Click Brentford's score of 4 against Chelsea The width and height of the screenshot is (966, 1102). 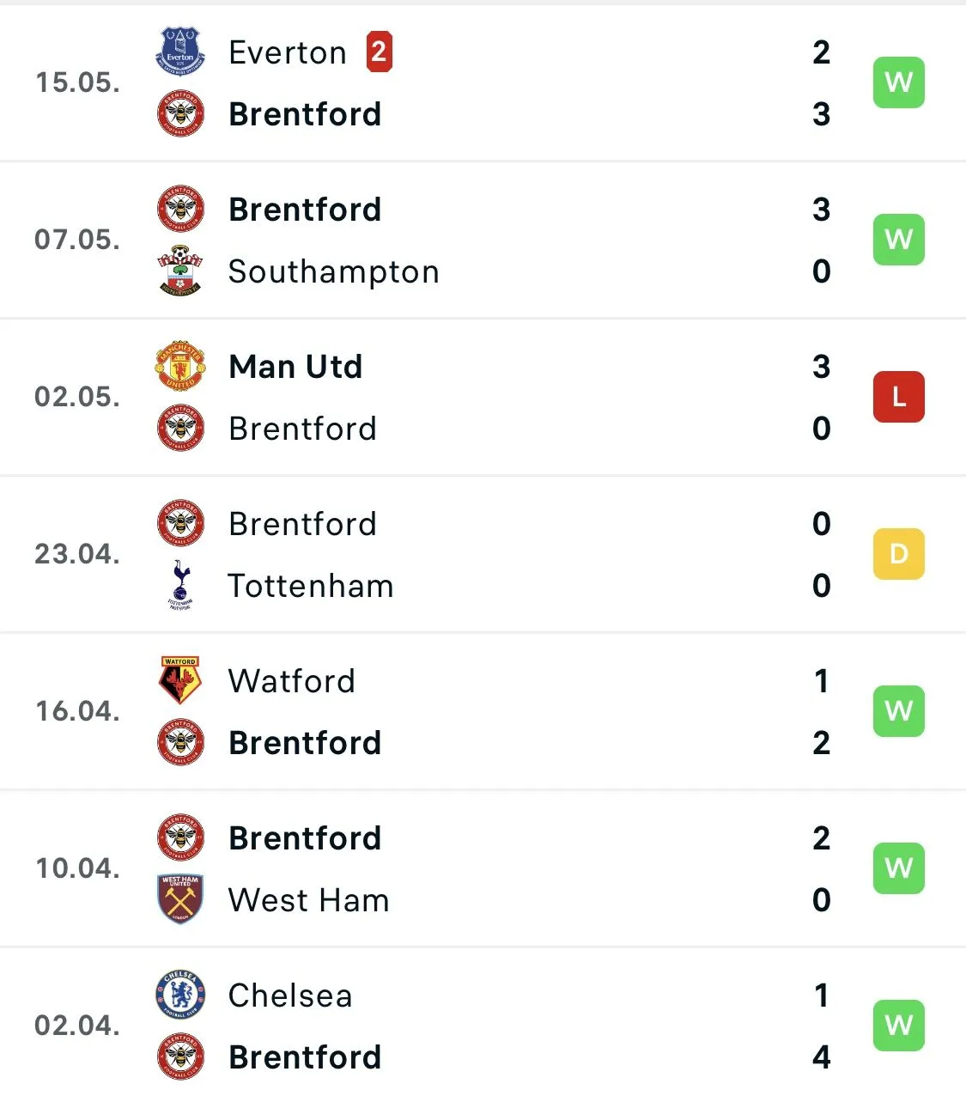821,1056
